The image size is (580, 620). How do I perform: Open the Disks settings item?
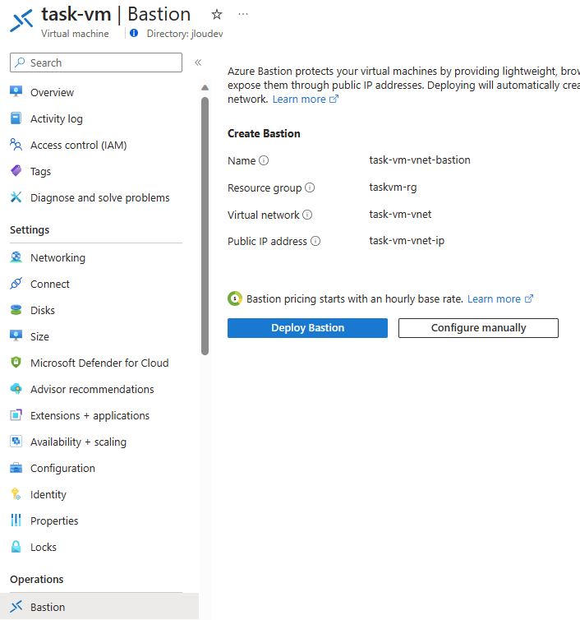[x=43, y=310]
